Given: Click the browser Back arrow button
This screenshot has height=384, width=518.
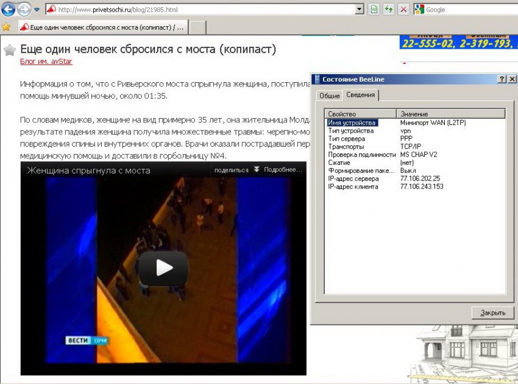Looking at the screenshot, I should [9, 9].
